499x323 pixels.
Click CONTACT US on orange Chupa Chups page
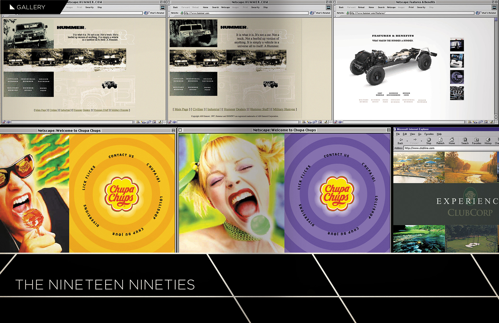pyautogui.click(x=121, y=156)
